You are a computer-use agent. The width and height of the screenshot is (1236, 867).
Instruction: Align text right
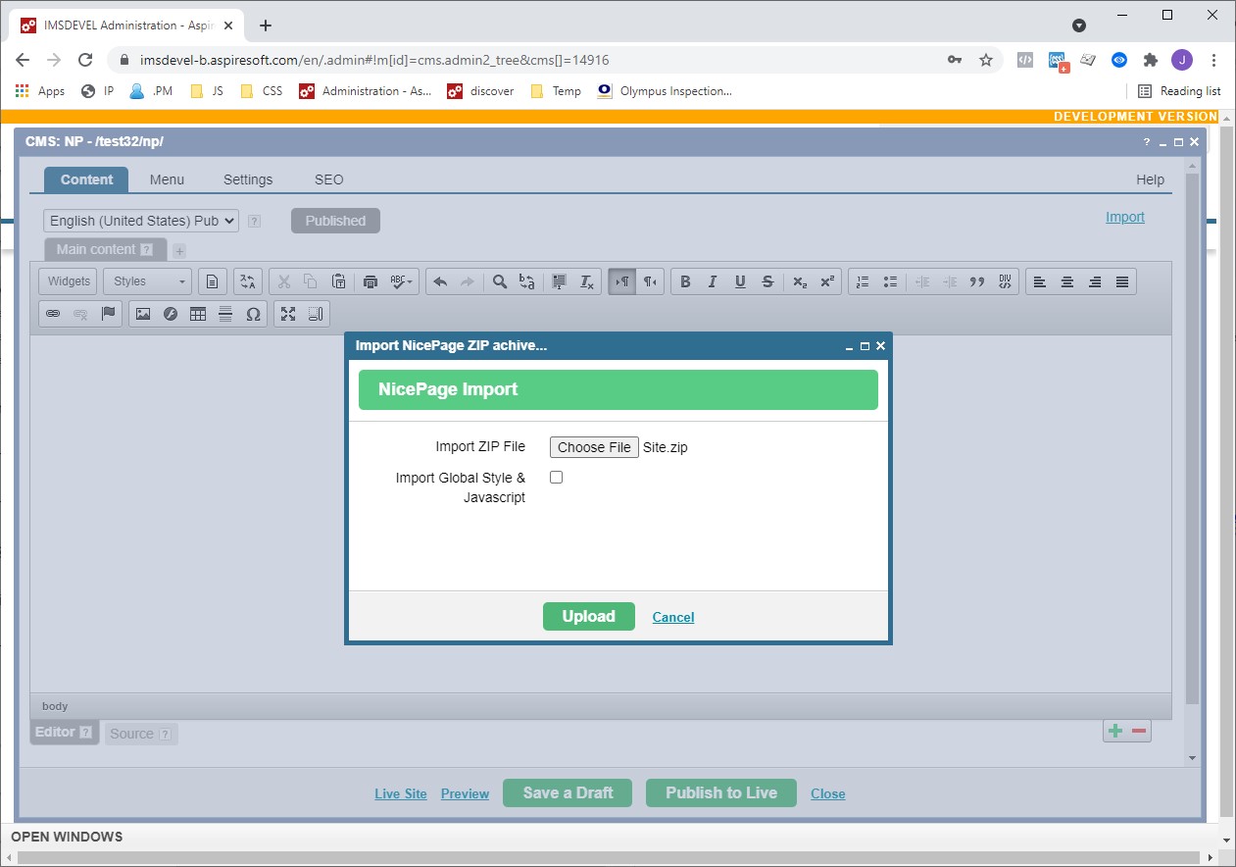1095,282
